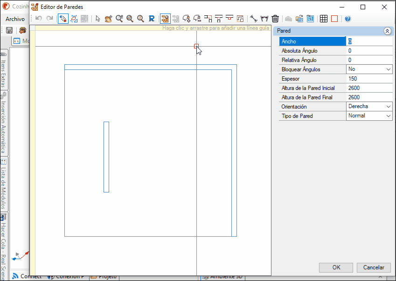
Task: Click the blue blueprint plan icon
Action: click(x=310, y=19)
